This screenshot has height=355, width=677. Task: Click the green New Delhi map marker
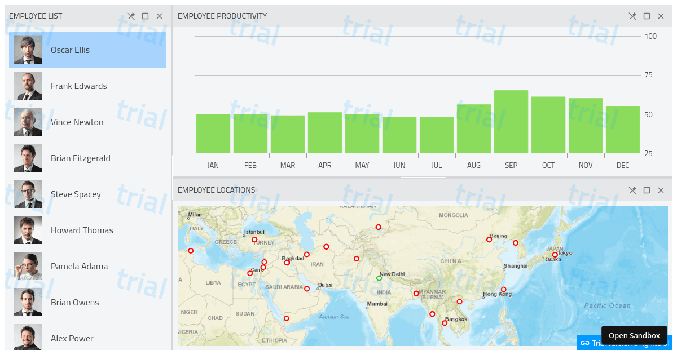pyautogui.click(x=379, y=278)
